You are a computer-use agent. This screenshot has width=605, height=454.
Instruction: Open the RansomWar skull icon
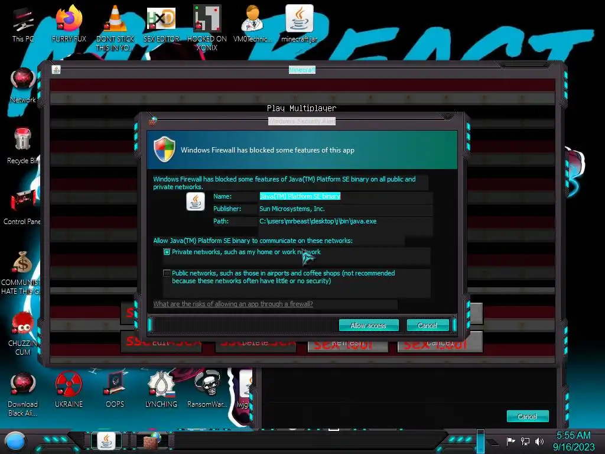point(207,390)
